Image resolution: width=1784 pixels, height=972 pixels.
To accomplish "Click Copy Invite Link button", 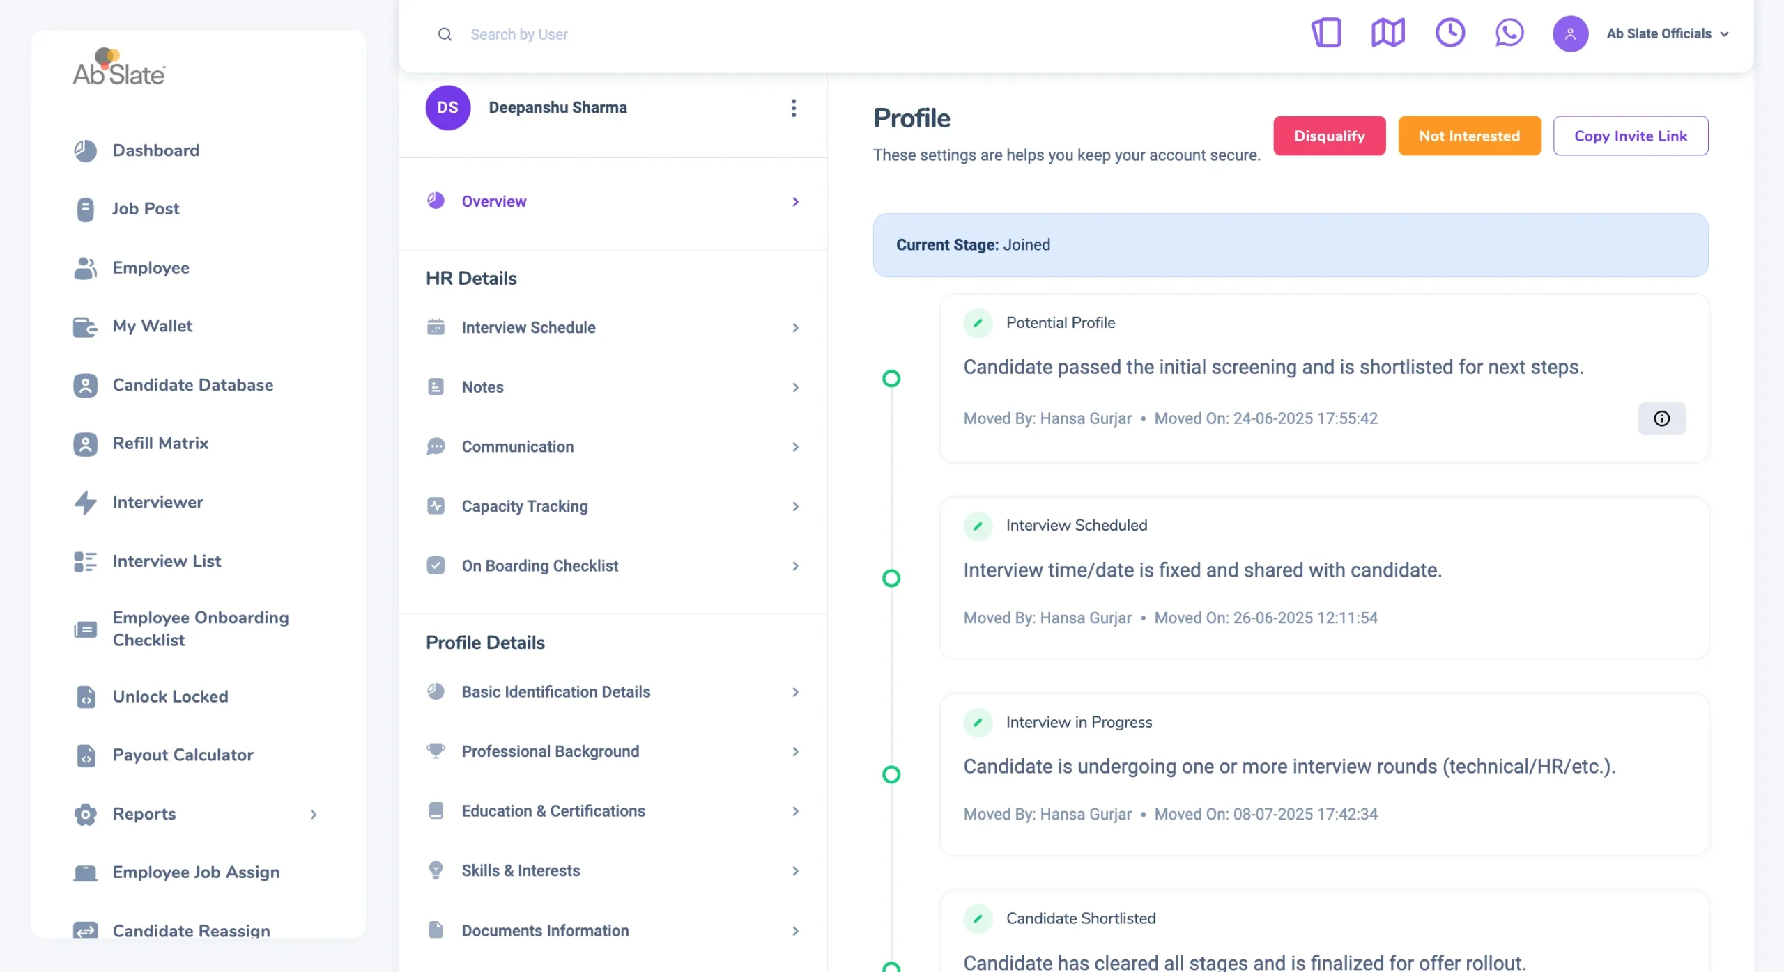I will (1630, 136).
